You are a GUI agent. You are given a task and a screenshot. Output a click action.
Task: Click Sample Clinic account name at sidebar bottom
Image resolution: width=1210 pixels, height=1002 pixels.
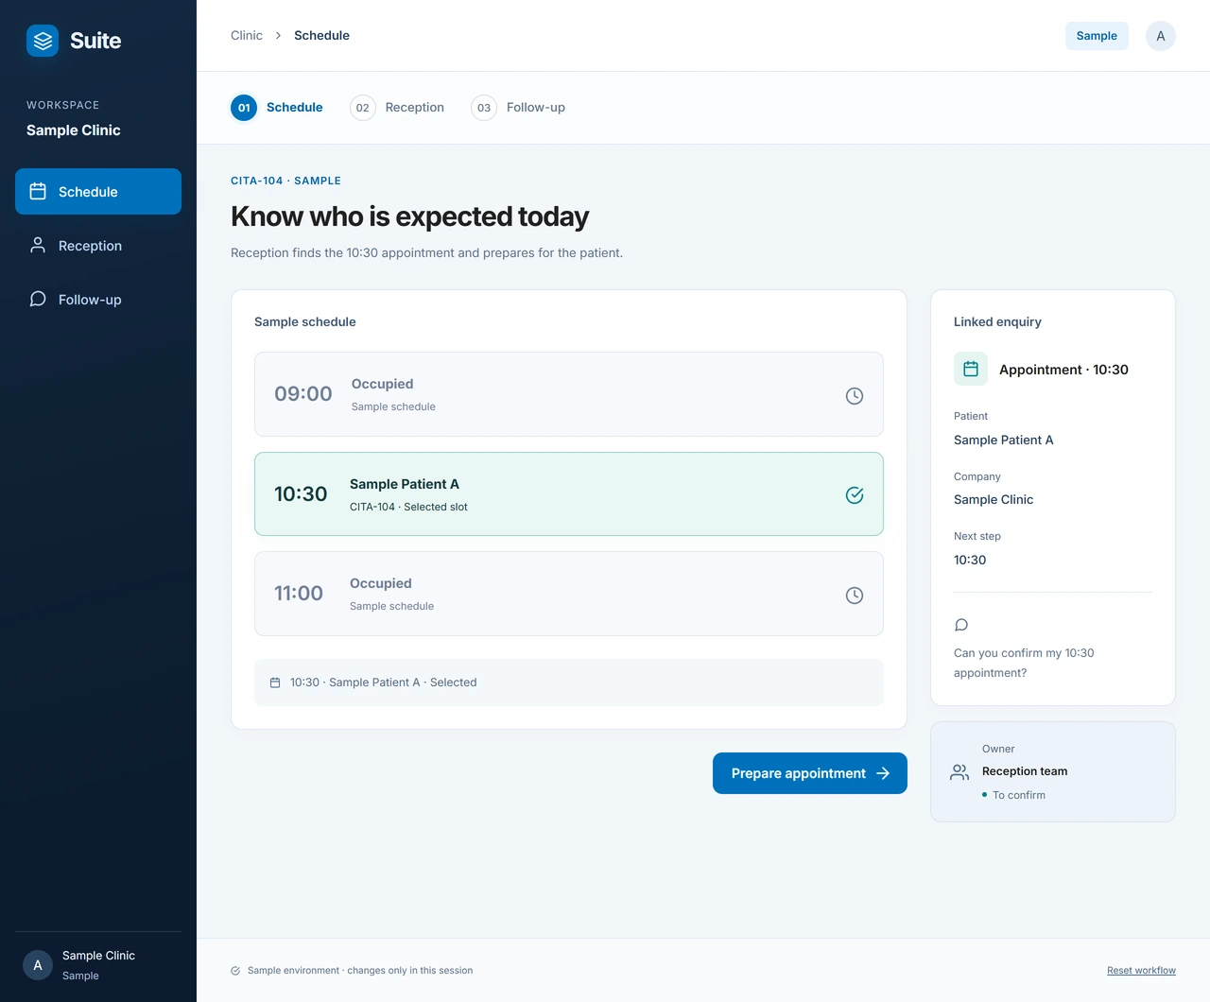tap(98, 956)
